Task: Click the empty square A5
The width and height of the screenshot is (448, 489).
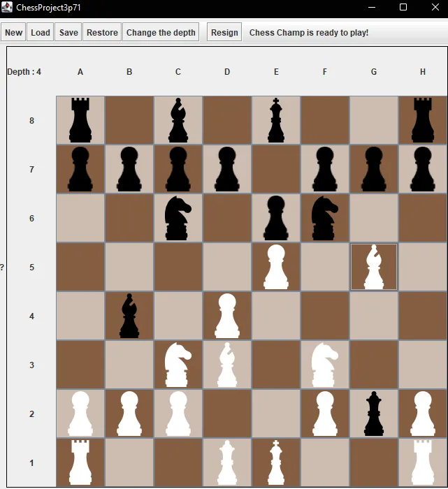Action: pos(80,267)
